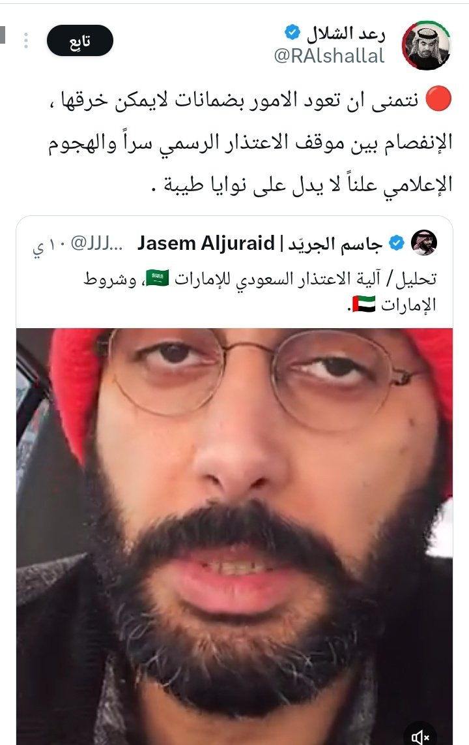Open the رعد الشلال display name
The image size is (469, 745).
345,33
